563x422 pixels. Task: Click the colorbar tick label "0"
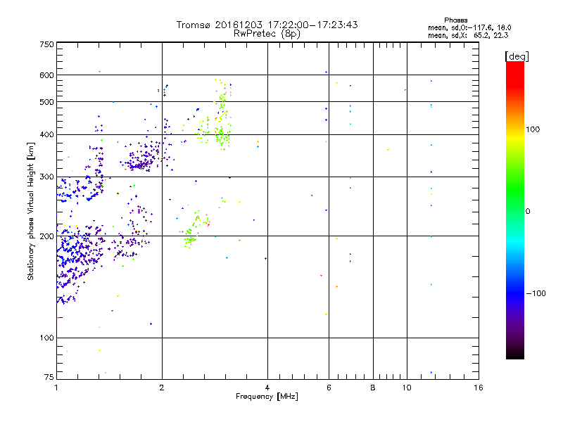tap(528, 211)
